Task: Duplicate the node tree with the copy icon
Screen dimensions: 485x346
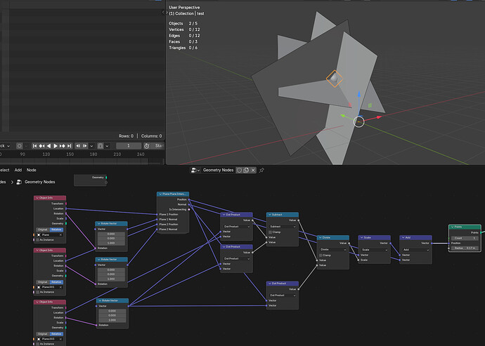Action: tap(246, 171)
